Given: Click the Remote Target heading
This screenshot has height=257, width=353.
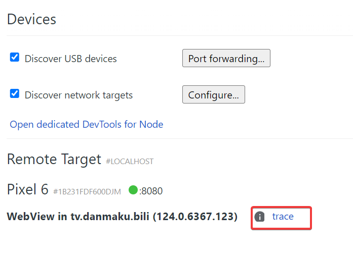Looking at the screenshot, I should pos(54,160).
